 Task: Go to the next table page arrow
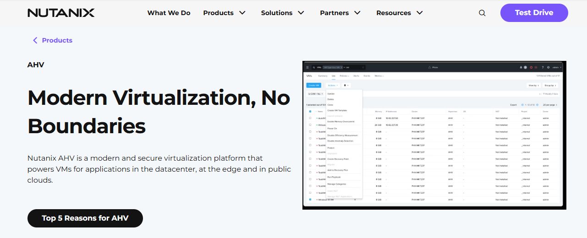pyautogui.click(x=537, y=105)
